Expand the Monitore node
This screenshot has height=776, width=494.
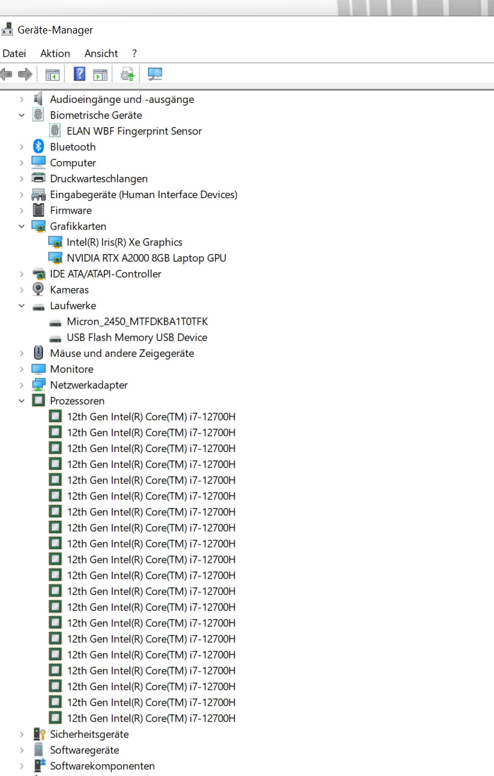tap(22, 369)
